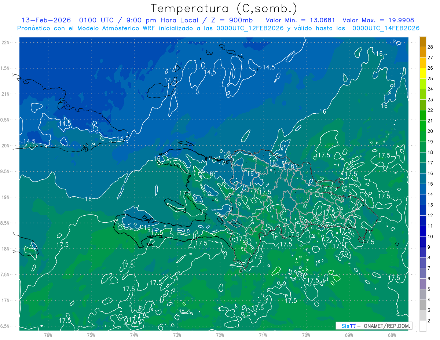Image resolution: width=440 pixels, height=340 pixels.
Task: Click the '22' value on the color scale
Action: click(430, 110)
